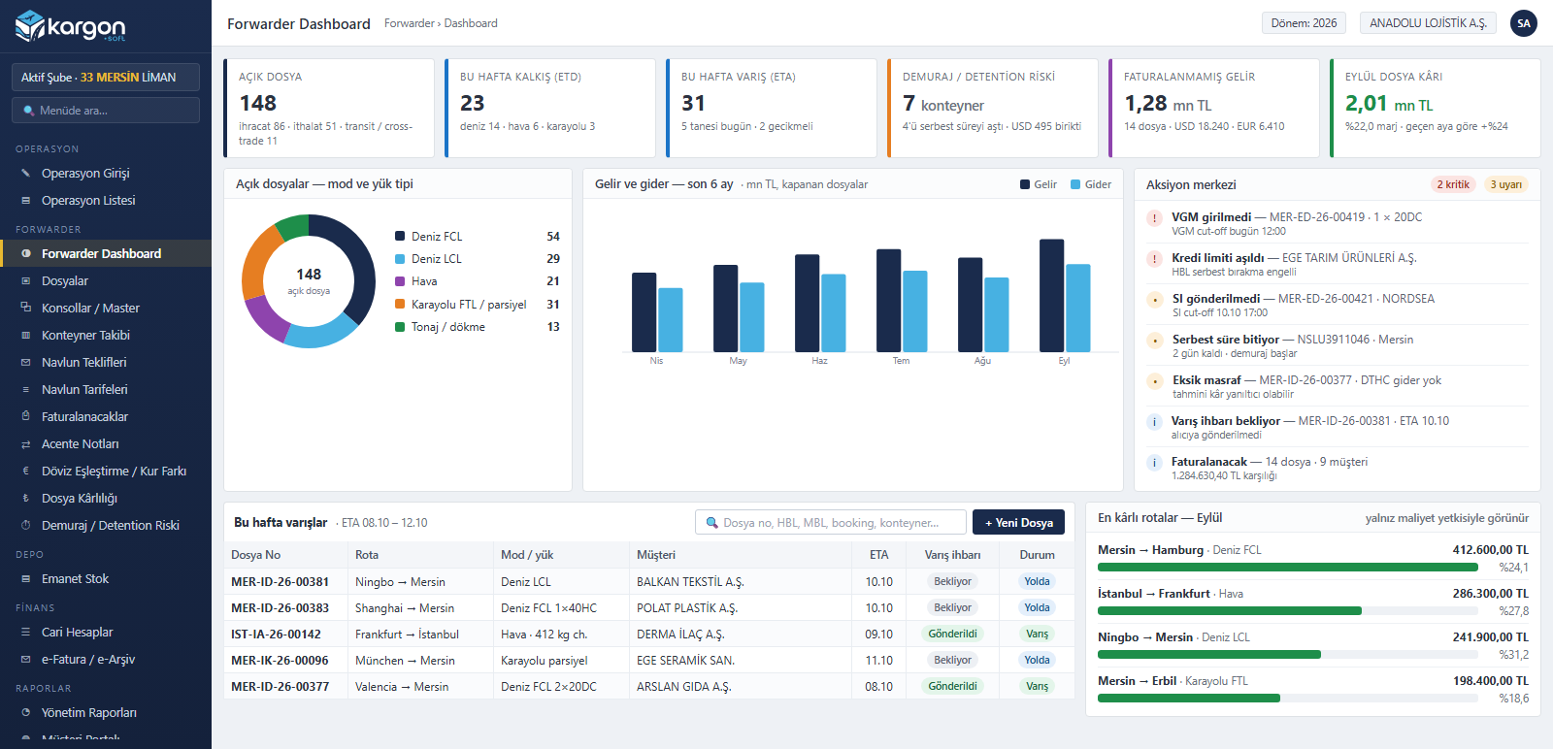The width and height of the screenshot is (1553, 749).
Task: Click the SA user avatar
Action: [1524, 23]
